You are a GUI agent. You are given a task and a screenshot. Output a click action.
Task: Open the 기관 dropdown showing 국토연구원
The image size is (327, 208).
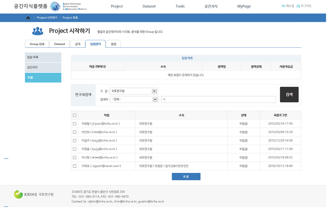pos(134,91)
